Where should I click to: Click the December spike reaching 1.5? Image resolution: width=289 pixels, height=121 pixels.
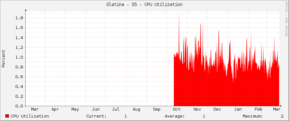pyautogui.click(x=219, y=44)
